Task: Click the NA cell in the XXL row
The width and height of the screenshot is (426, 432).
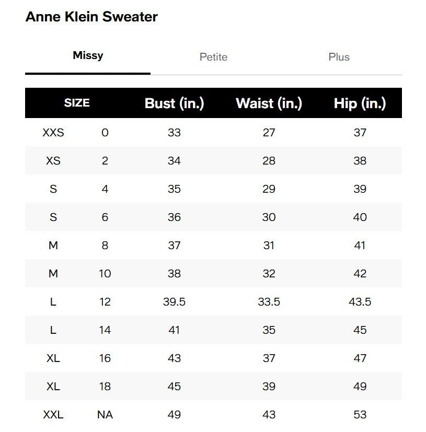Action: pyautogui.click(x=105, y=414)
